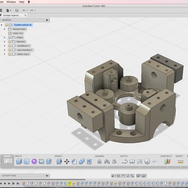Click the Gimble hybrid v6 root item

(23, 25)
